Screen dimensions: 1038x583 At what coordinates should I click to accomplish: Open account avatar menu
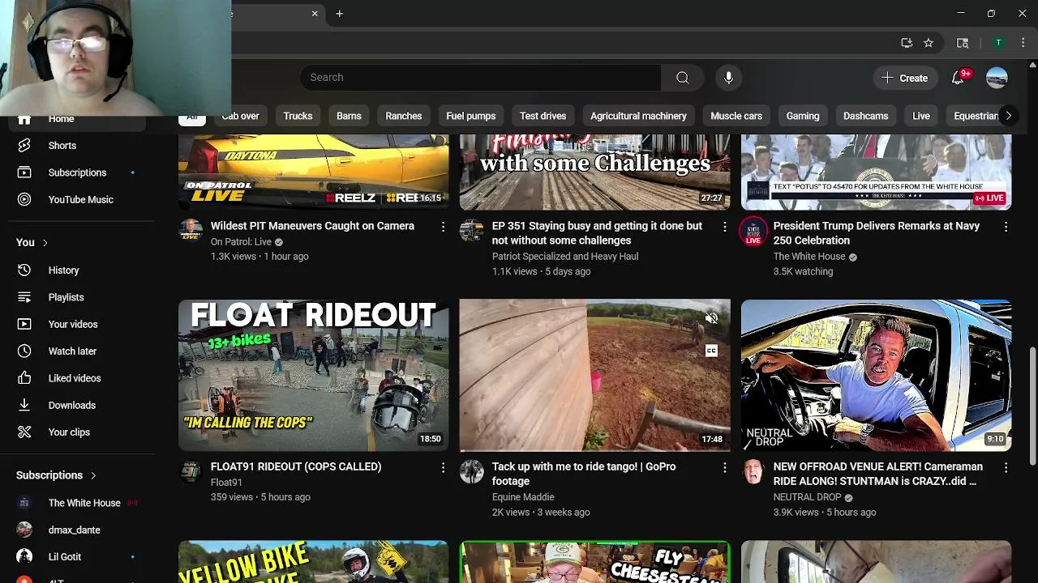coord(997,78)
